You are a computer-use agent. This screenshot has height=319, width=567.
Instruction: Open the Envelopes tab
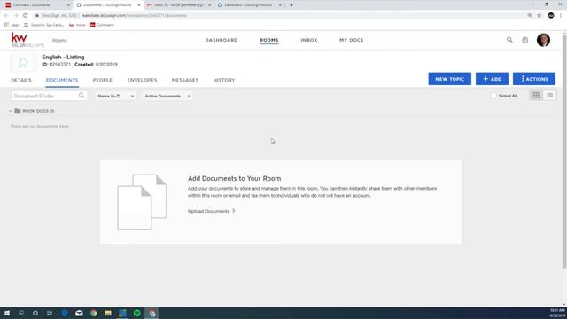142,80
